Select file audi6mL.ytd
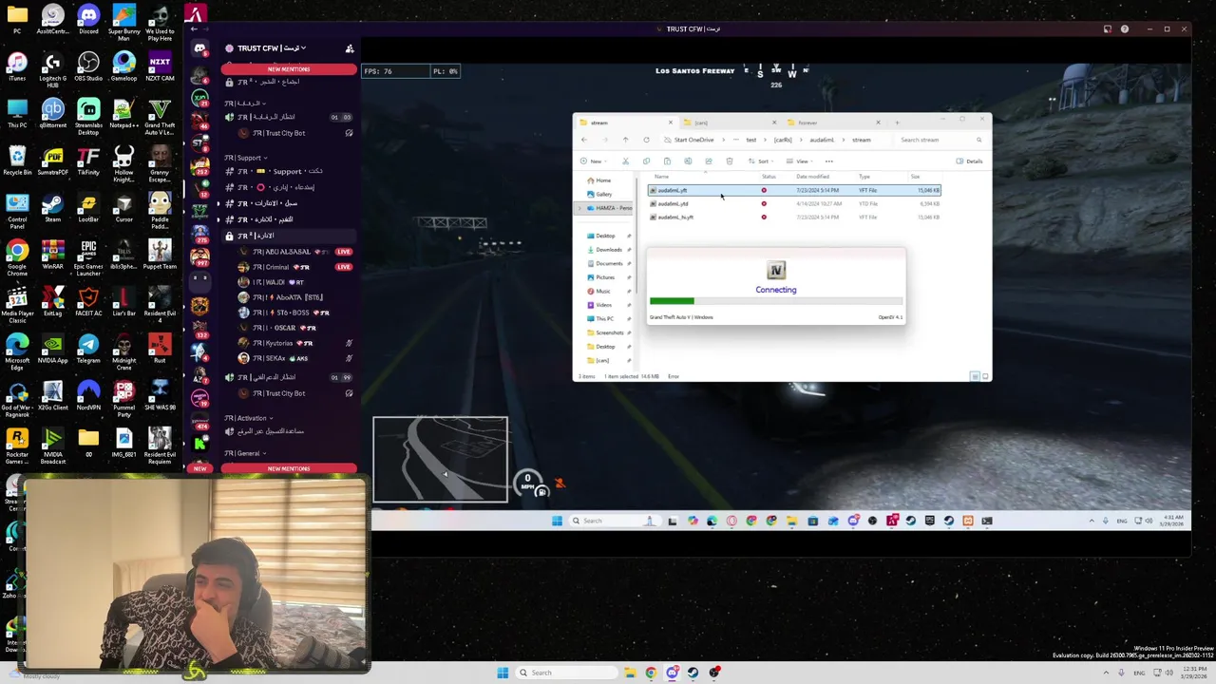The image size is (1216, 684). coord(794,203)
